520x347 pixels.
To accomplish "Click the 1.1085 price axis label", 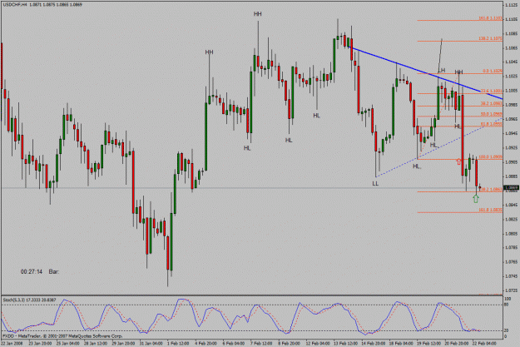I will [511, 33].
